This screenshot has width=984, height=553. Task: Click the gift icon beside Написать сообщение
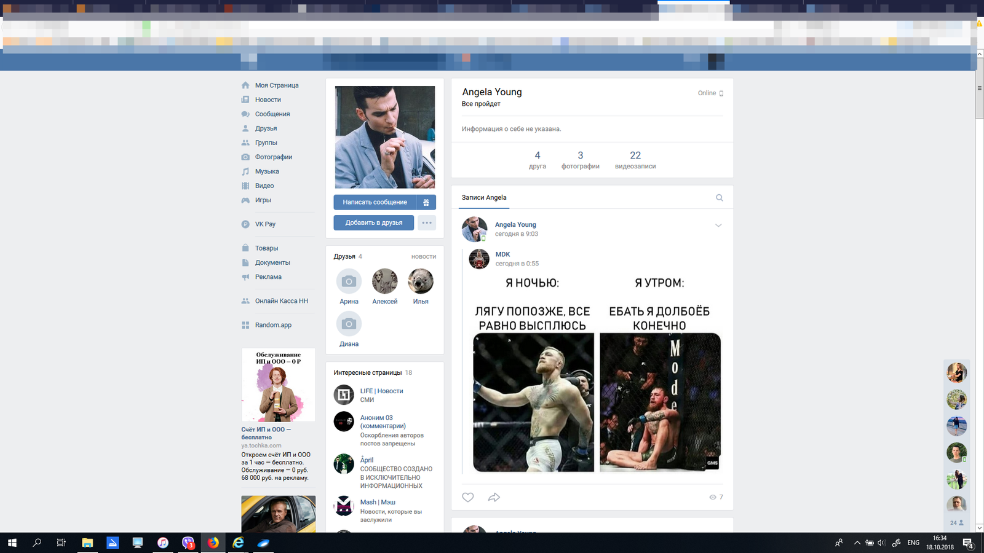(426, 202)
